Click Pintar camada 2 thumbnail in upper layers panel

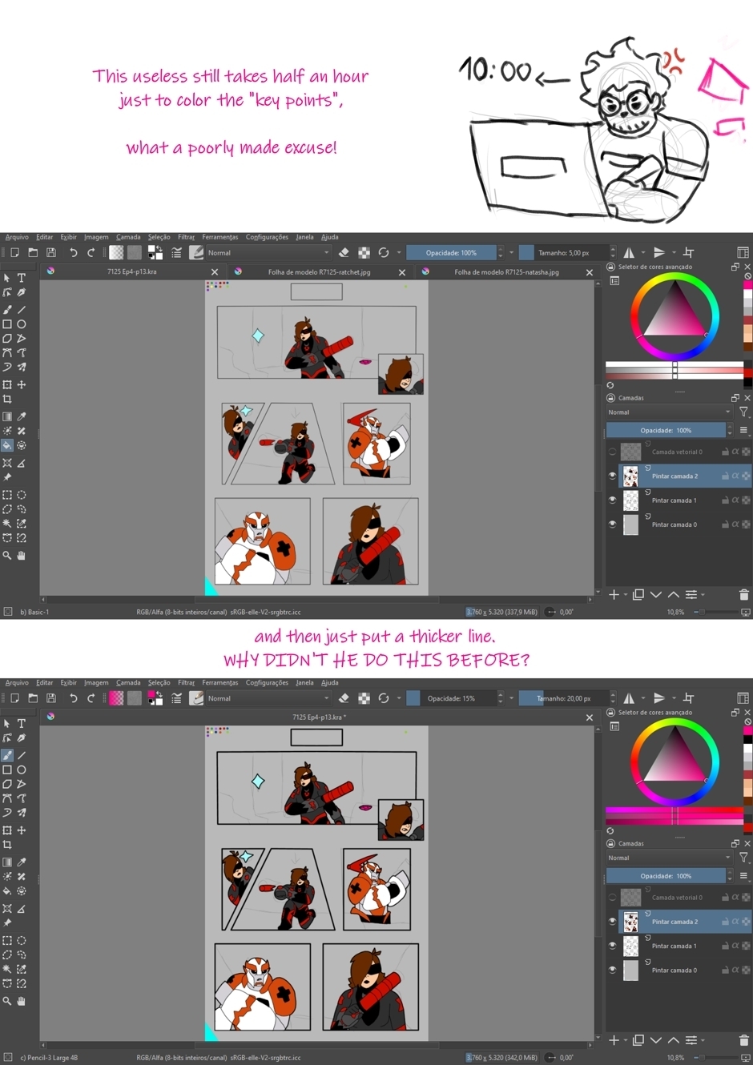[631, 476]
